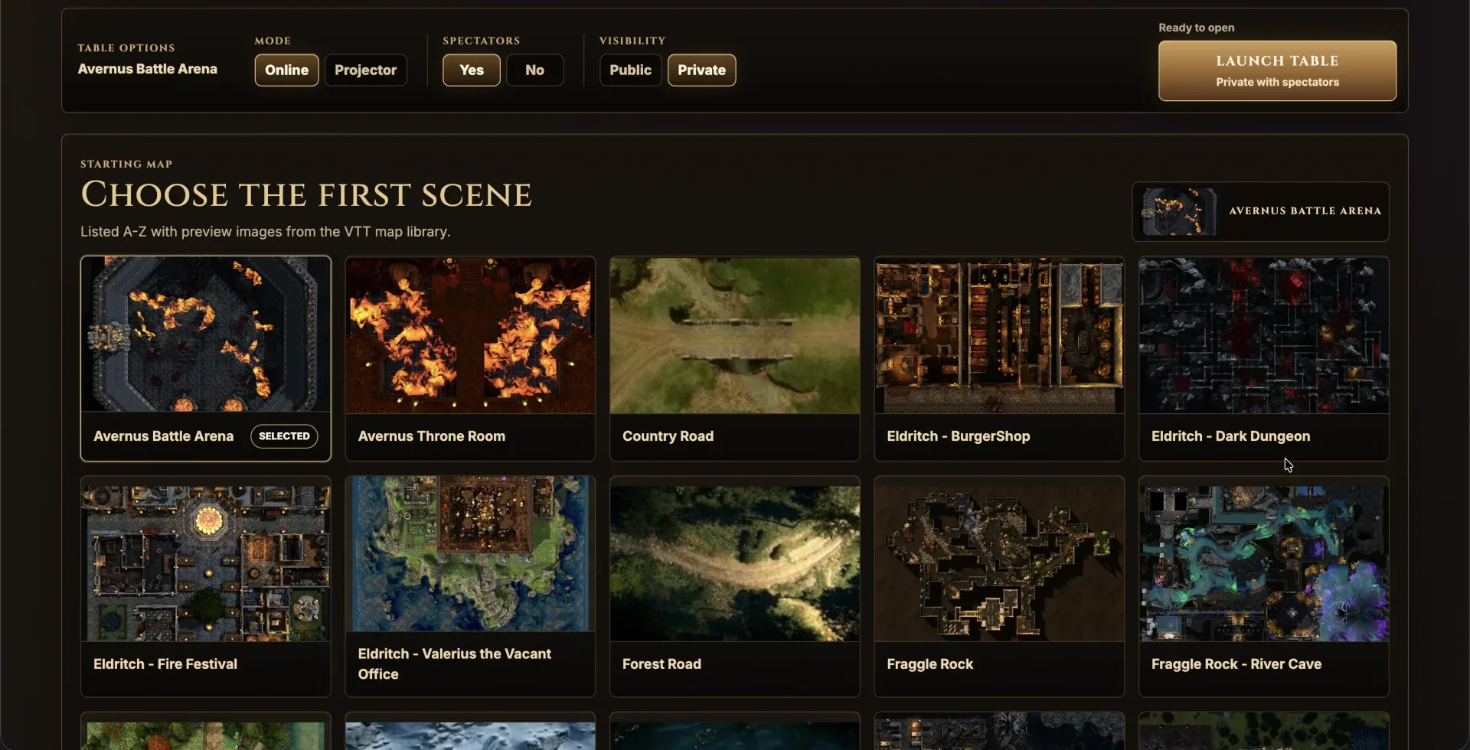Allow spectators with the Yes option
Screen dimensions: 1470x750
click(x=472, y=70)
